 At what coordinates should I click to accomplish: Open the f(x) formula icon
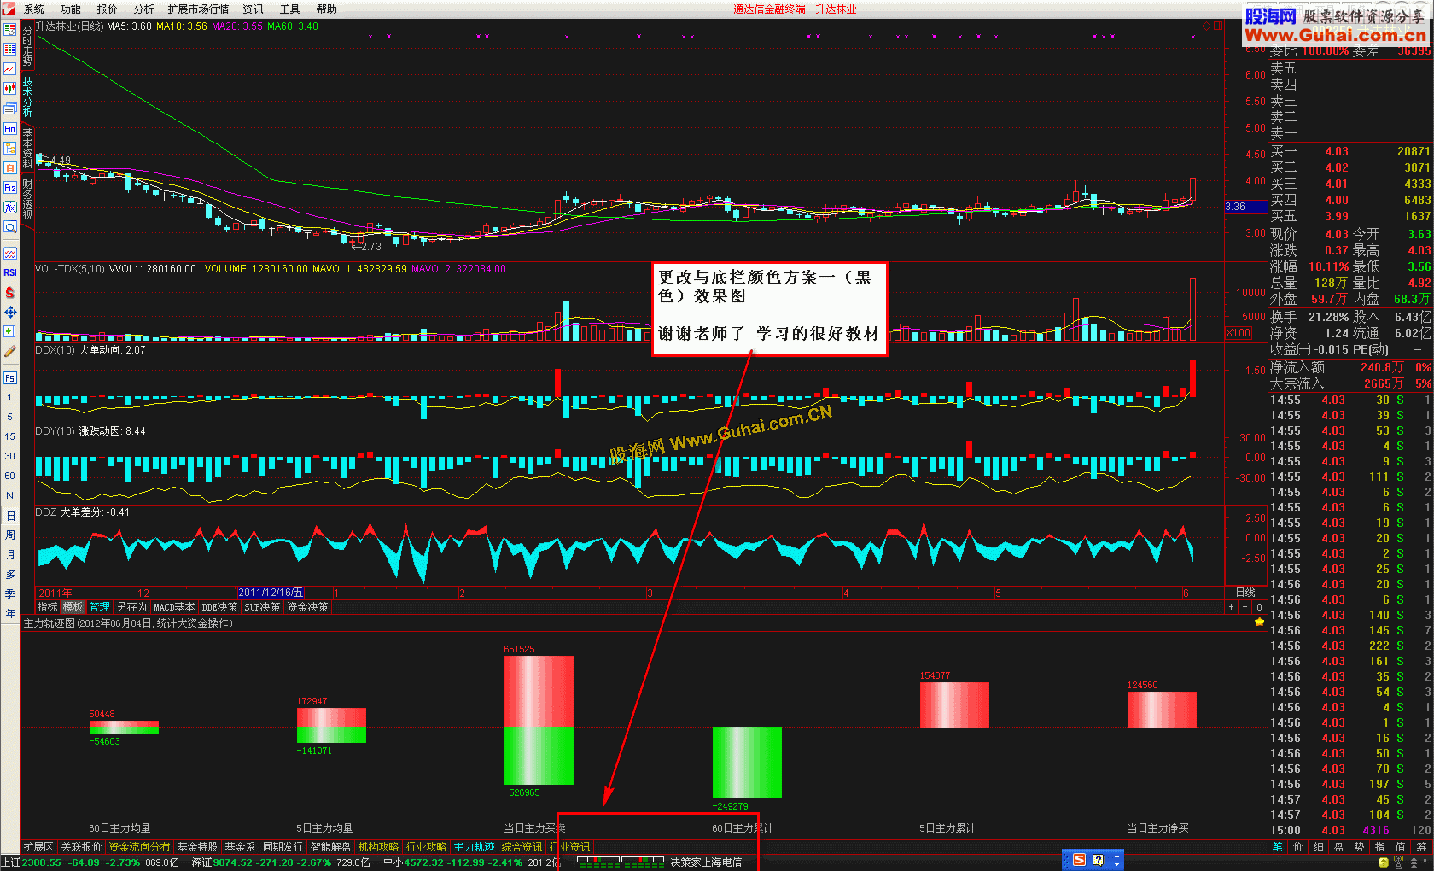tap(10, 208)
